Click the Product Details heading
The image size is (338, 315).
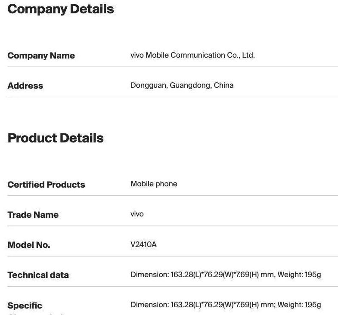click(56, 138)
